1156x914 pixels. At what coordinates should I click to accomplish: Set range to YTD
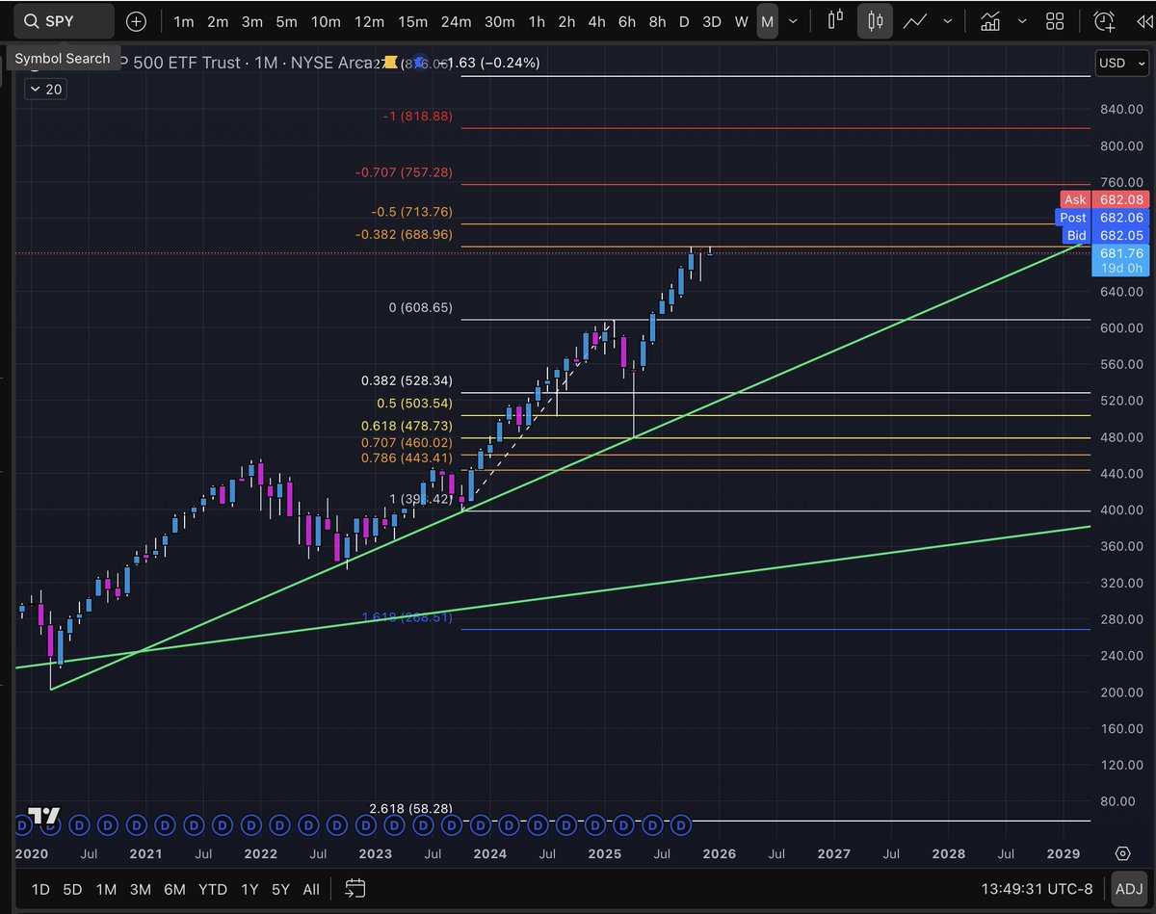(212, 889)
